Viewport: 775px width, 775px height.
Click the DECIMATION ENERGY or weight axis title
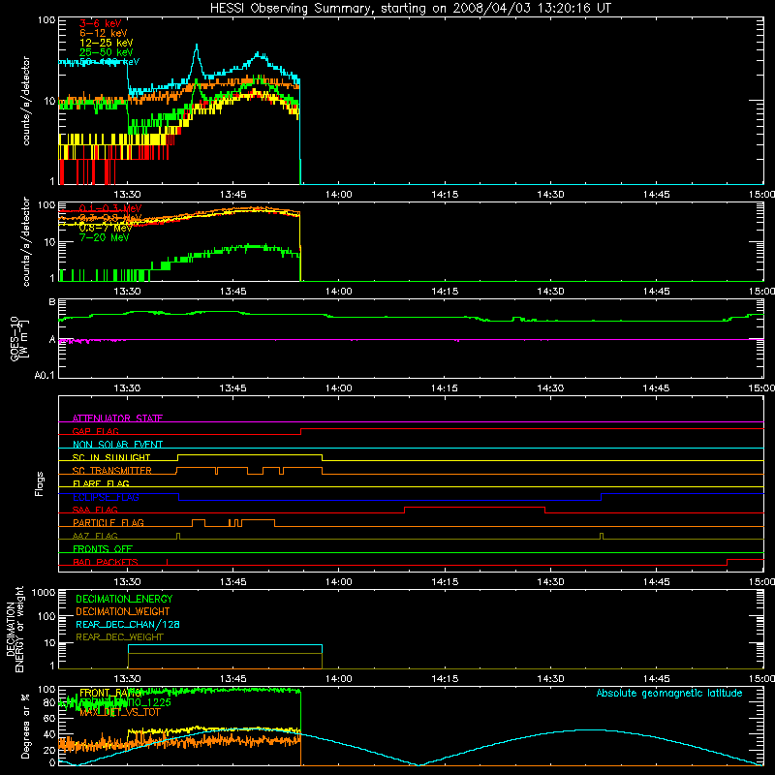click(15, 630)
